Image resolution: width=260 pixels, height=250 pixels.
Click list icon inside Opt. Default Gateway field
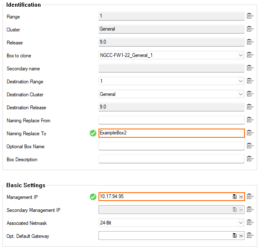point(235,235)
